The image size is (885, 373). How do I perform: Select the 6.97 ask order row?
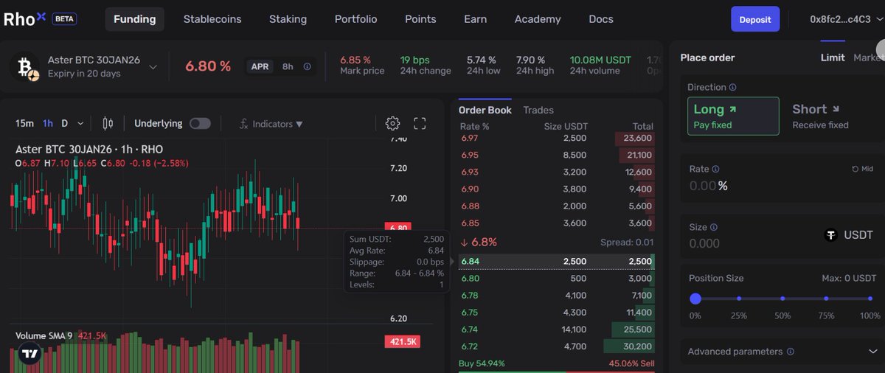coord(557,139)
